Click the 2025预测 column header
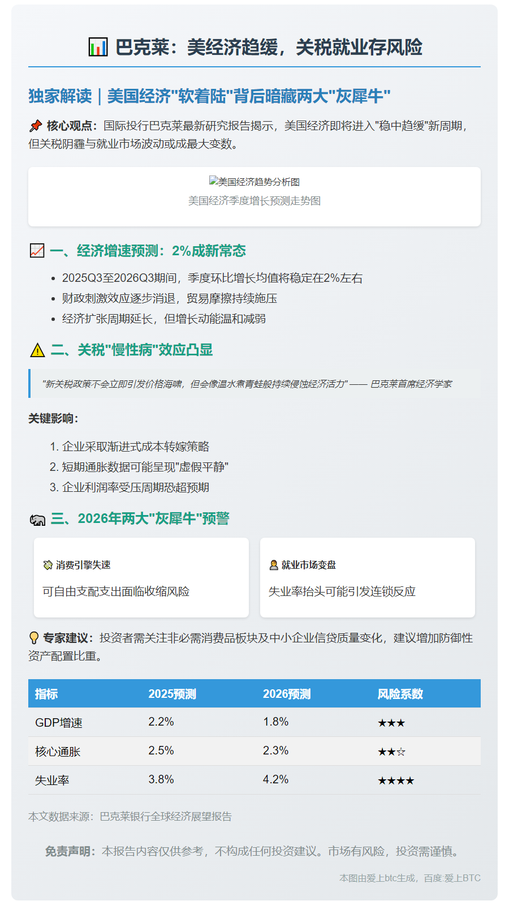 pos(172,694)
